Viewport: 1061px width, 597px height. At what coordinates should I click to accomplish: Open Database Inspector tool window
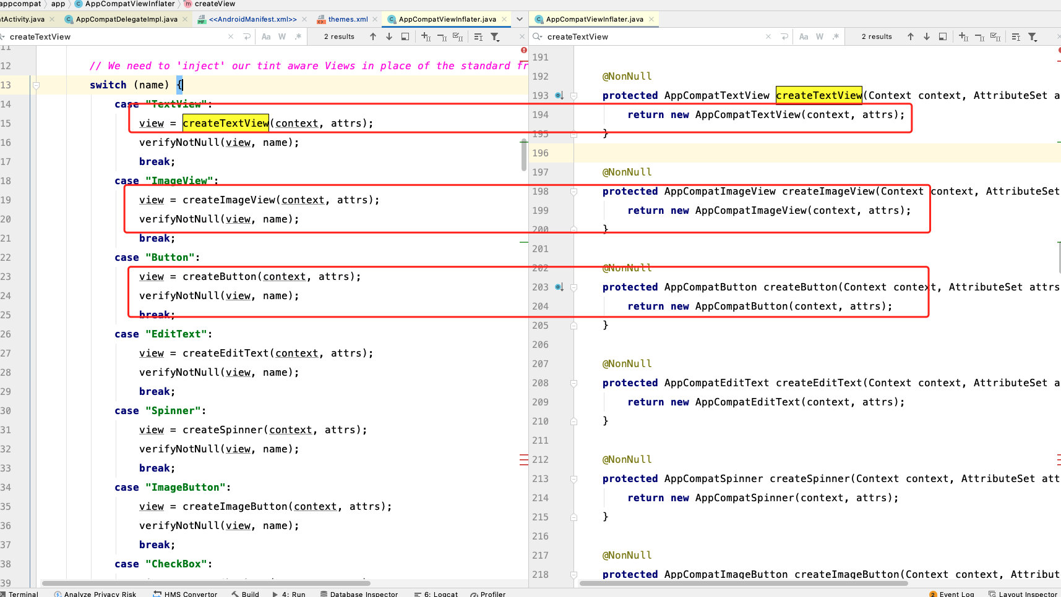359,593
